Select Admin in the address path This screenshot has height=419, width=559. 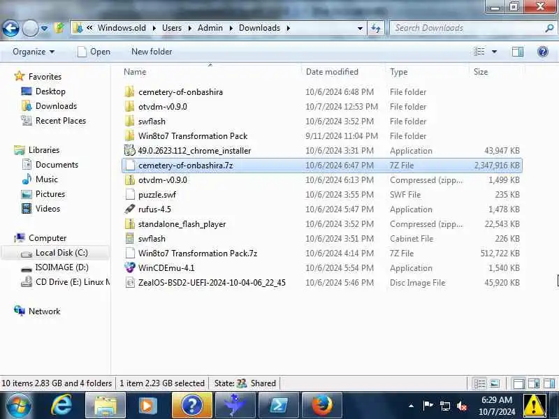(210, 28)
